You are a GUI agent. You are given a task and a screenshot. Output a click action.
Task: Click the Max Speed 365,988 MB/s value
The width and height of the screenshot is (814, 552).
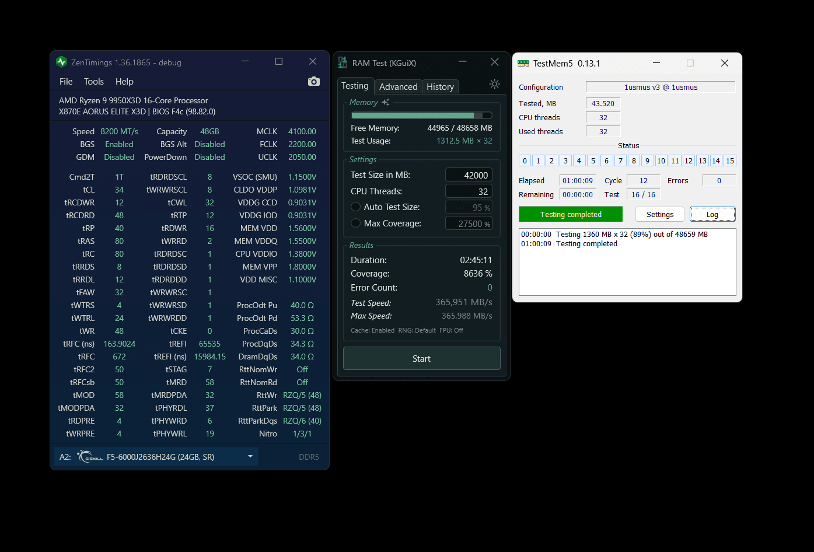point(467,316)
